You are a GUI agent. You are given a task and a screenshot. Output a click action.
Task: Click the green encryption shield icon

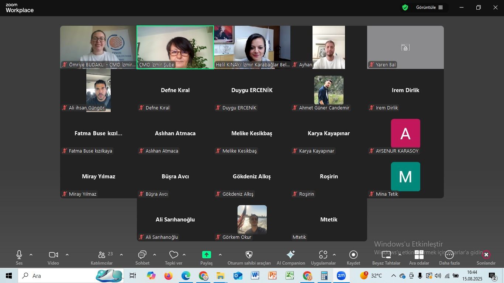pyautogui.click(x=405, y=7)
